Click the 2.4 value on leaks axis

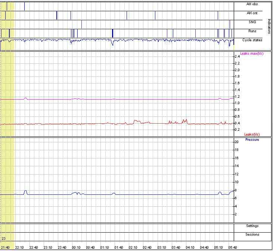click(236, 57)
